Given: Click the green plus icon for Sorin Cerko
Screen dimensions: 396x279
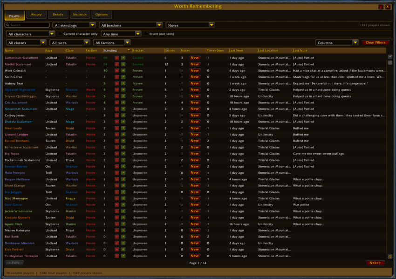Looking at the screenshot, I should coord(123,77).
